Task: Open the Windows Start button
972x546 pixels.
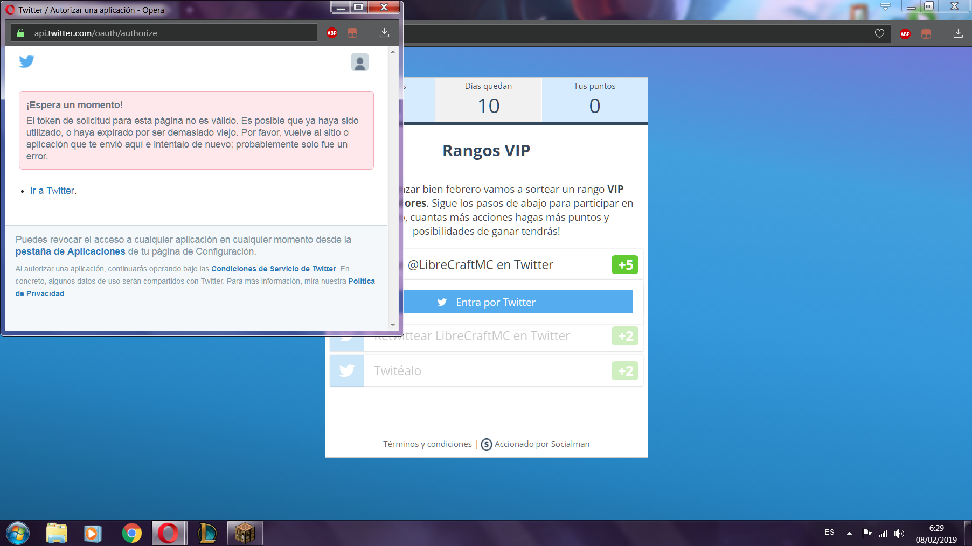Action: 17,534
